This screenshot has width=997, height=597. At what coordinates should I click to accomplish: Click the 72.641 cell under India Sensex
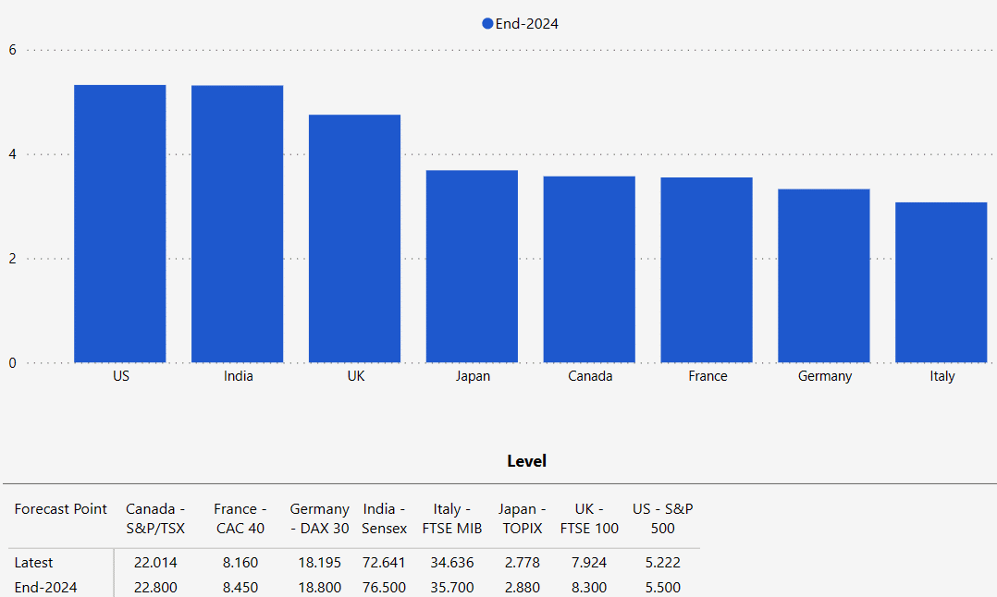coord(385,562)
